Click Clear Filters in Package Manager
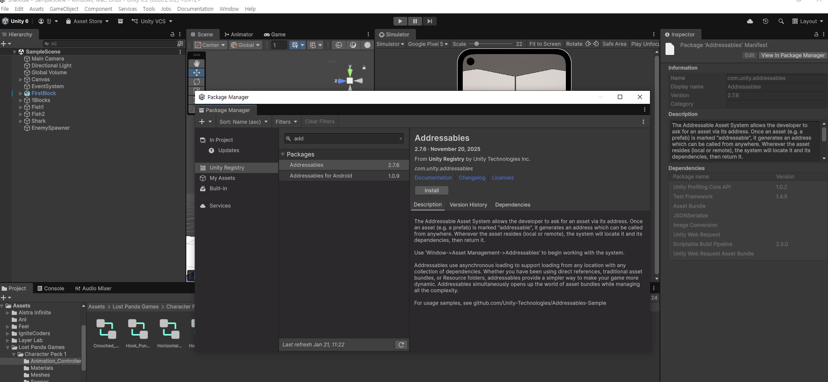 (320, 122)
